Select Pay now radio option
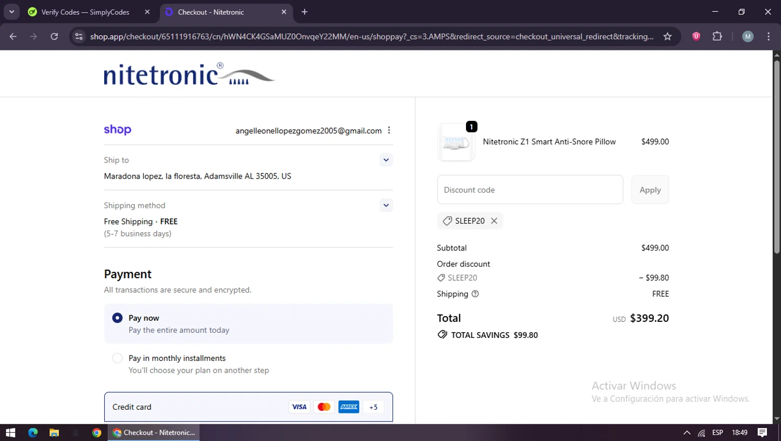The image size is (781, 441). click(x=118, y=318)
